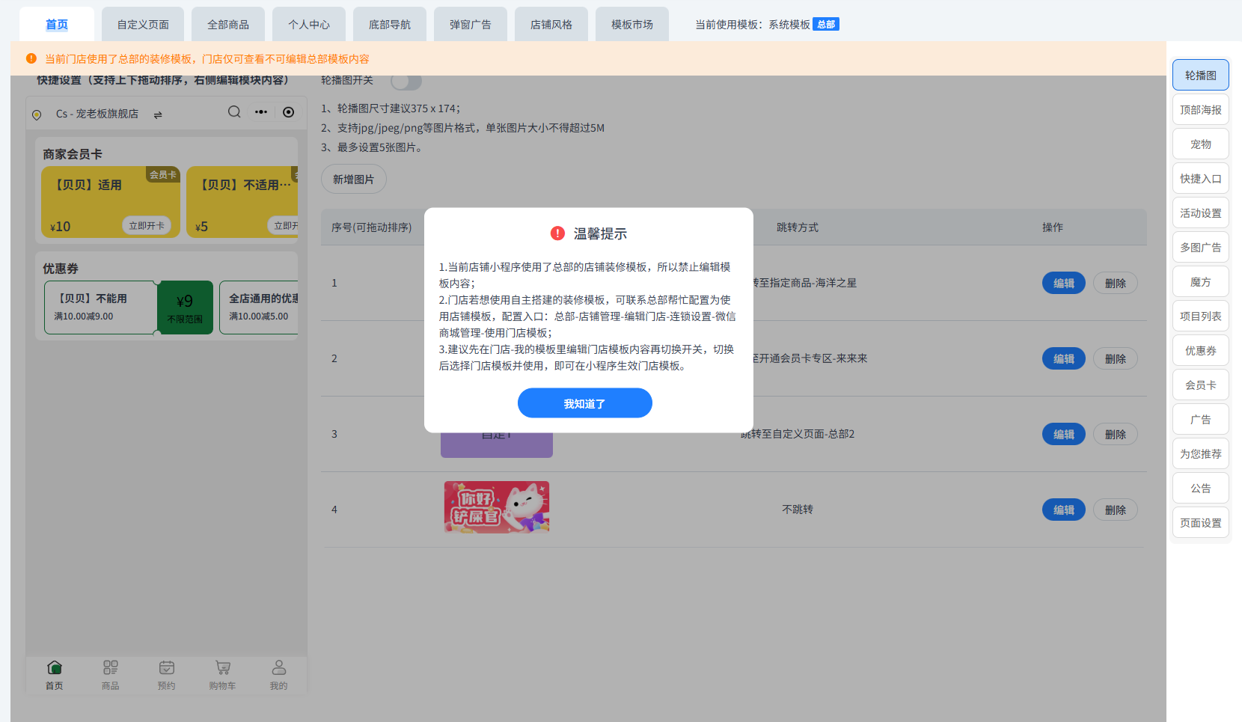Select 魔方 in the right module panel
This screenshot has height=722, width=1242.
pyautogui.click(x=1201, y=282)
